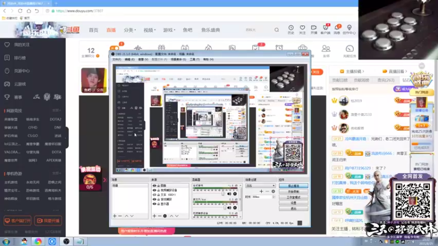Image resolution: width=438 pixels, height=246 pixels.
Task: Move selected source up in OBS
Action: pyautogui.click(x=171, y=216)
